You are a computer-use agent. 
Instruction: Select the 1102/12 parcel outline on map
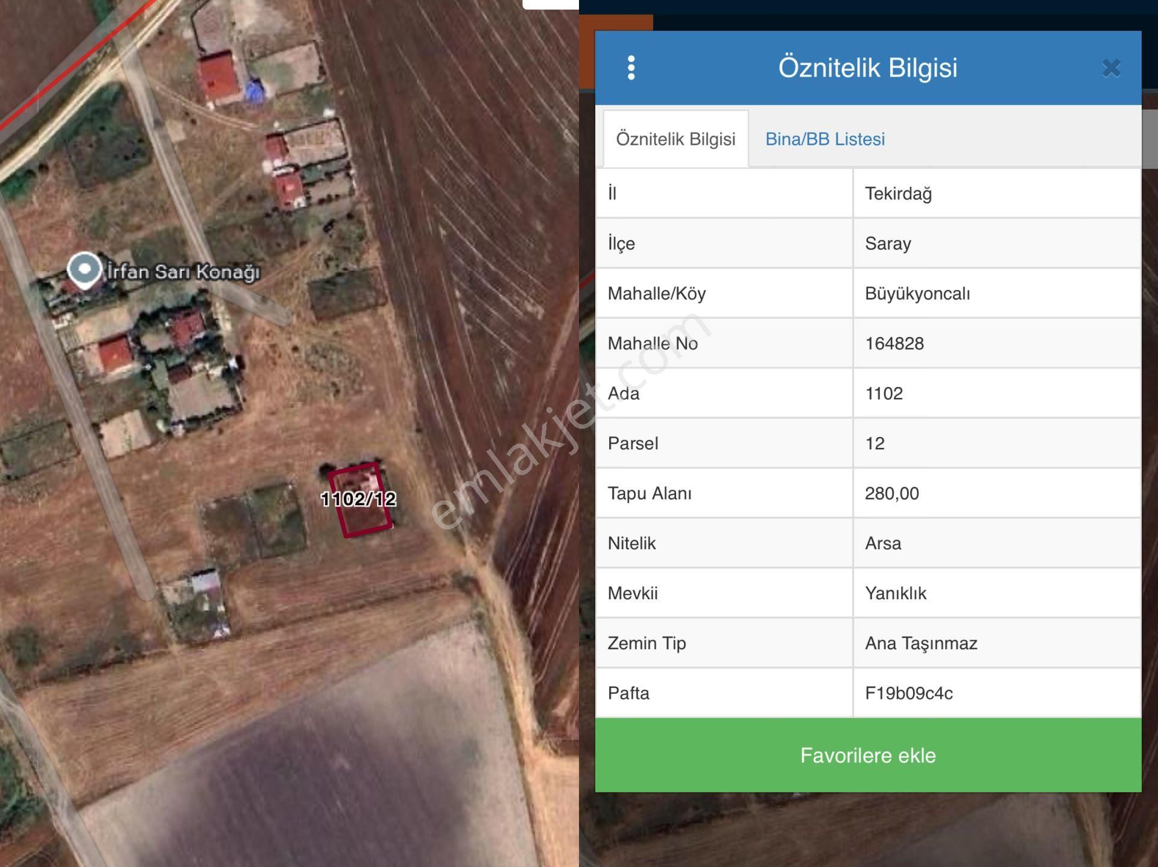360,500
